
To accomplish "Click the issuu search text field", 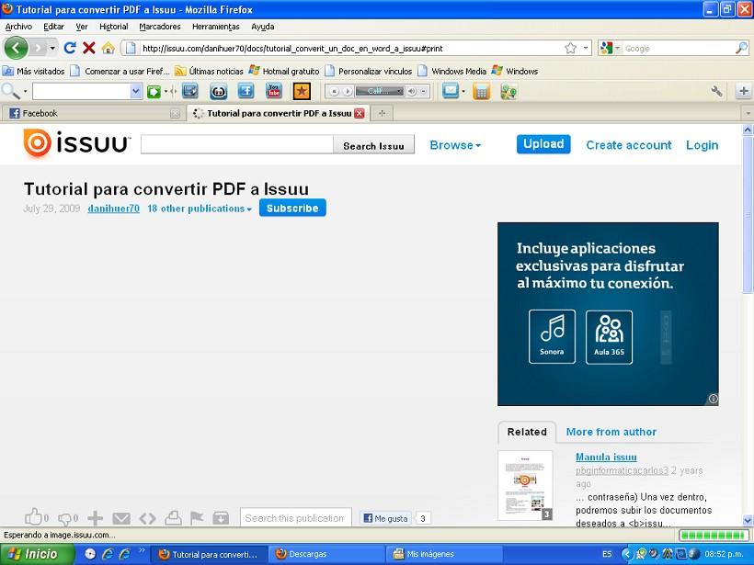I will click(236, 144).
